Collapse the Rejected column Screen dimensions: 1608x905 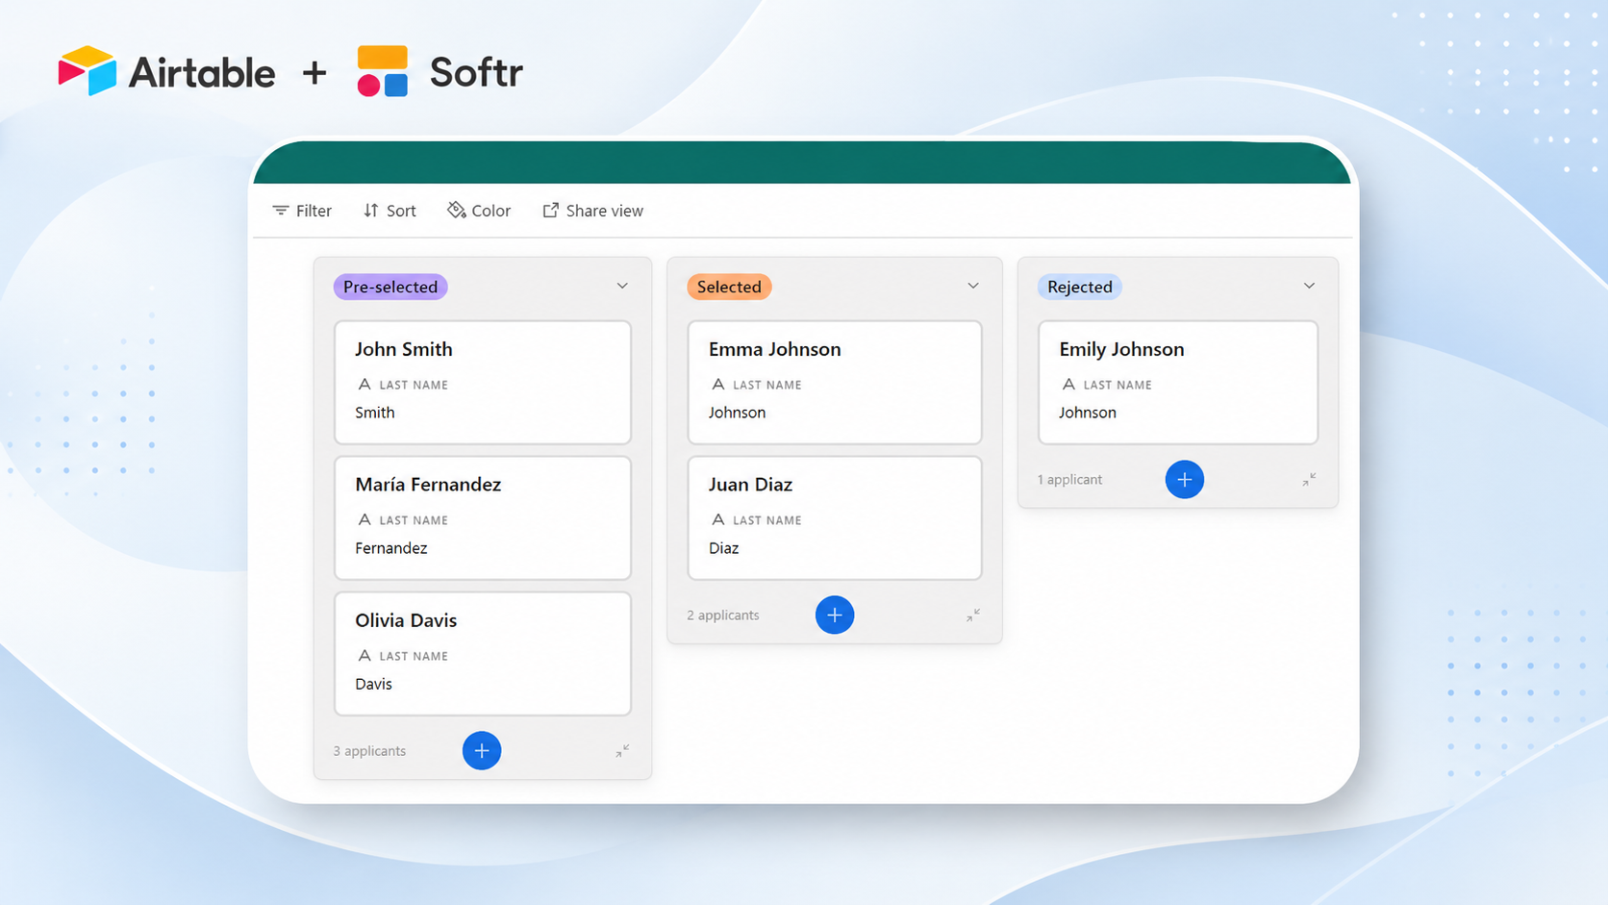click(1309, 479)
